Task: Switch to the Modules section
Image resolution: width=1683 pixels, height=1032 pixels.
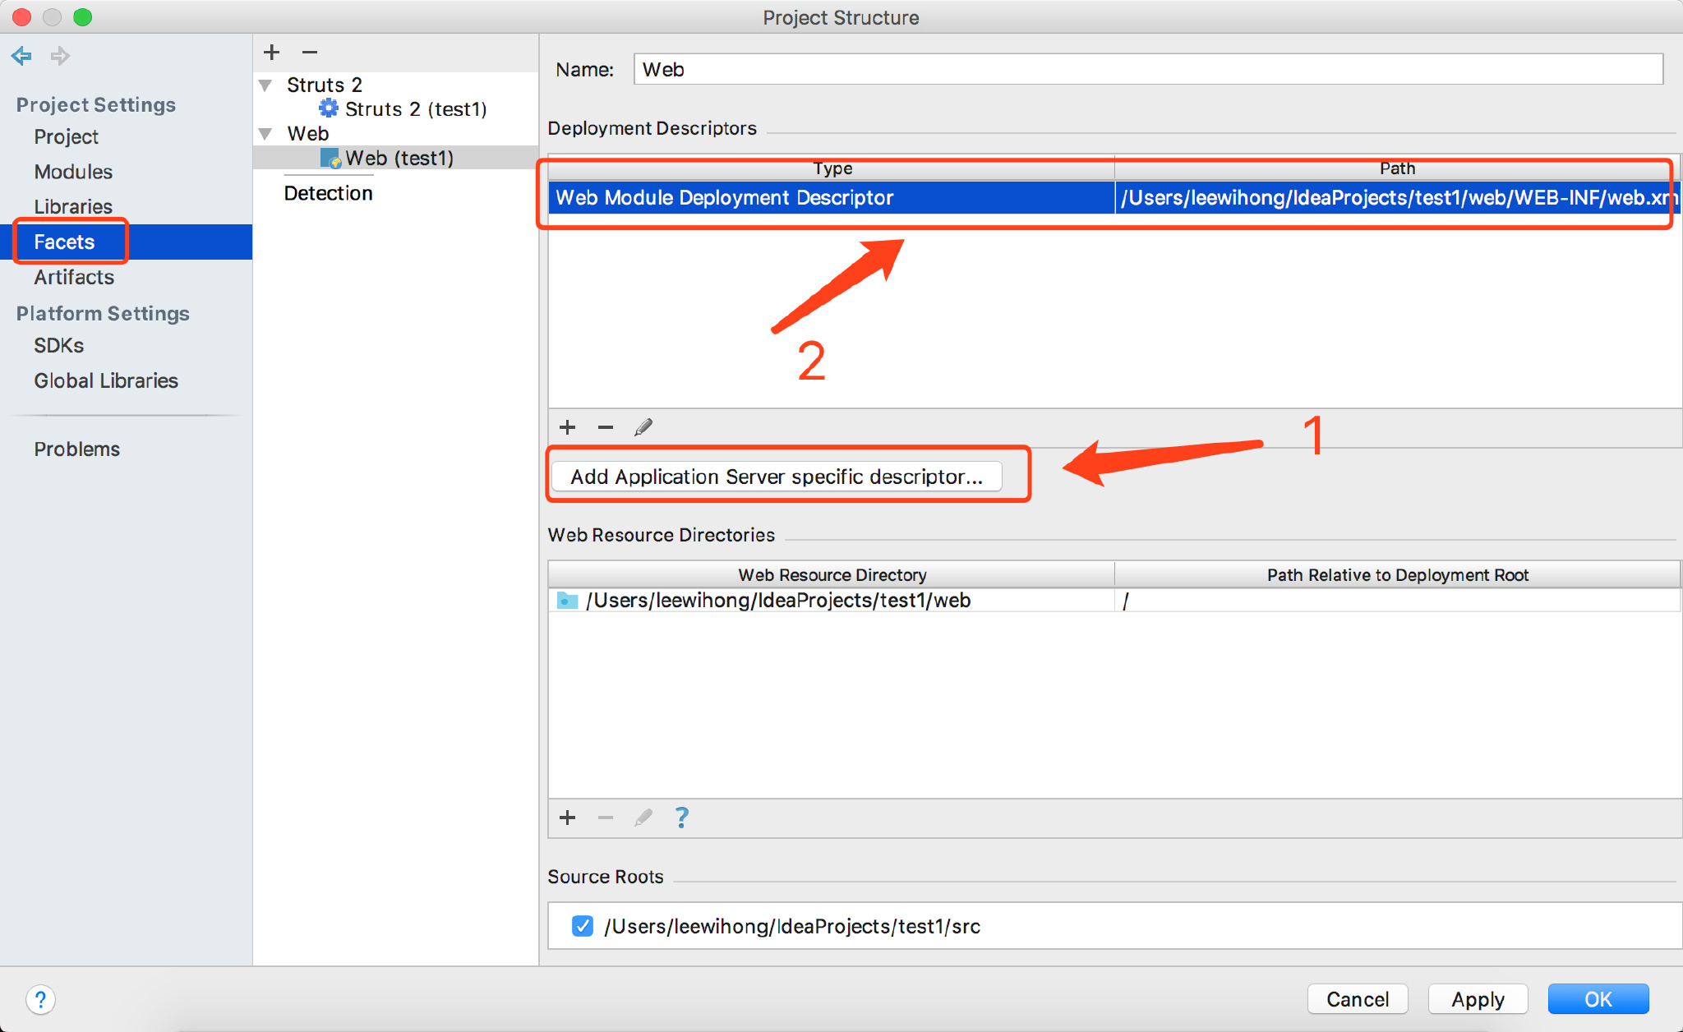Action: (73, 172)
